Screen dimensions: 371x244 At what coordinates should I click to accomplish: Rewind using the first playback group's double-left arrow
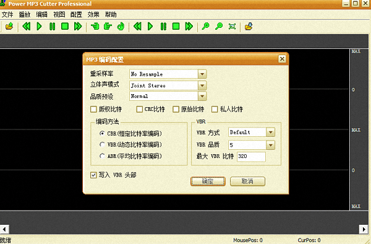tap(26, 26)
